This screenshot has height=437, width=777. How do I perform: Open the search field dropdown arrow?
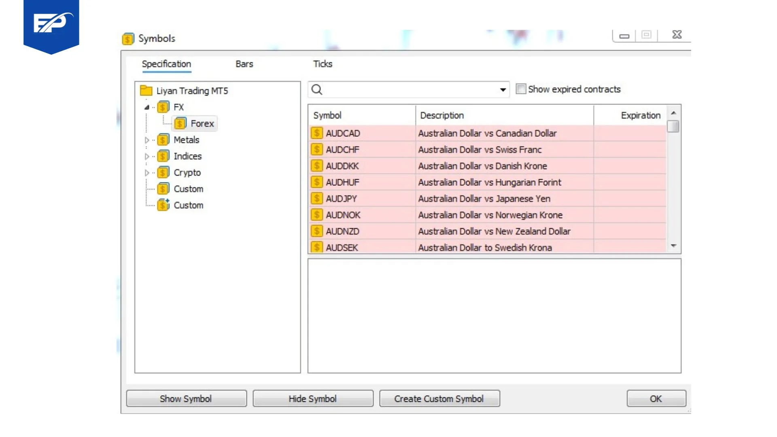coord(503,90)
